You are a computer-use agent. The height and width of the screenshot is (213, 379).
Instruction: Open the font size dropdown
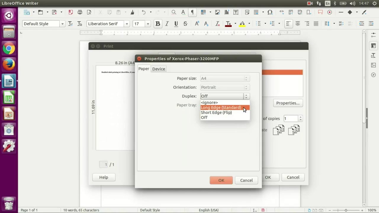click(148, 24)
